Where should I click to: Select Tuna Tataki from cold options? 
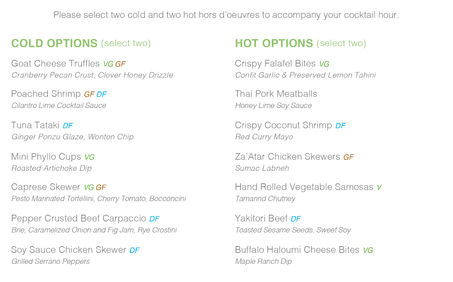click(x=35, y=125)
